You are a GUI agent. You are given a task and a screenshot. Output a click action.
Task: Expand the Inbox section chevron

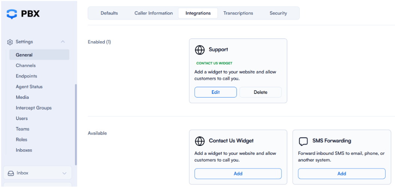tap(64, 173)
